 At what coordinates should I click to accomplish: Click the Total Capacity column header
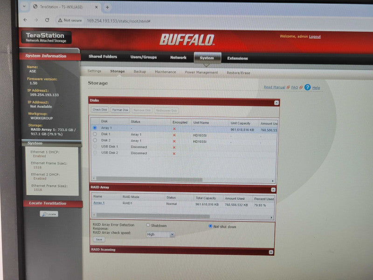point(206,198)
